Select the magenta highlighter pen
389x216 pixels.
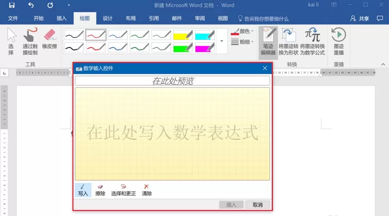(205, 47)
